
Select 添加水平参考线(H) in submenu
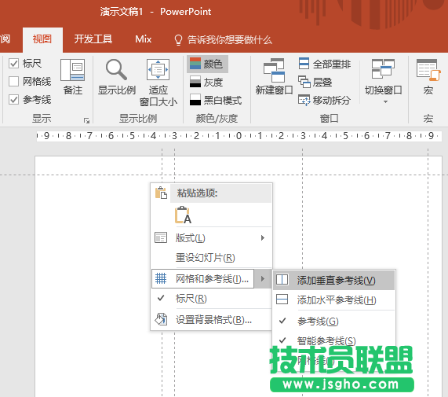coord(333,300)
